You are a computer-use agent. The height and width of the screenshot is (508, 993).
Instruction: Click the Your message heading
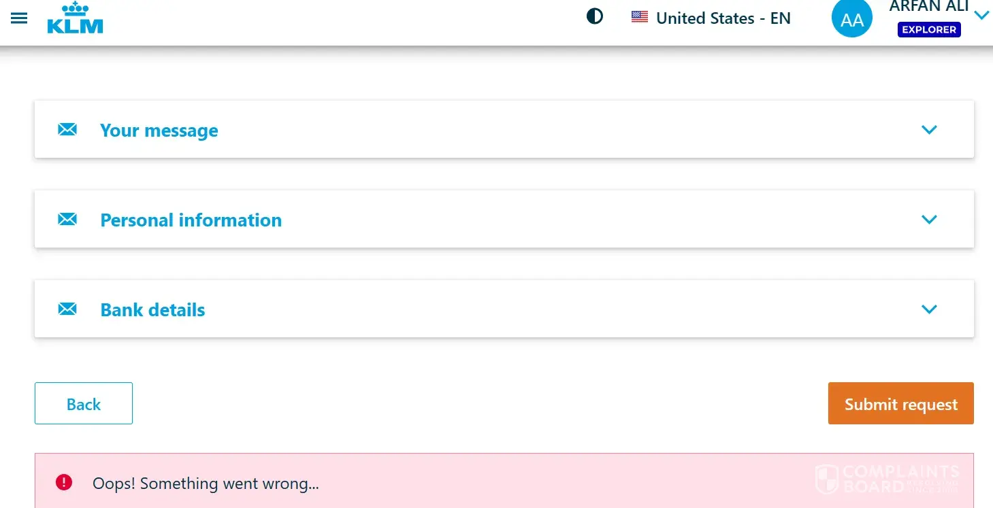pos(159,131)
